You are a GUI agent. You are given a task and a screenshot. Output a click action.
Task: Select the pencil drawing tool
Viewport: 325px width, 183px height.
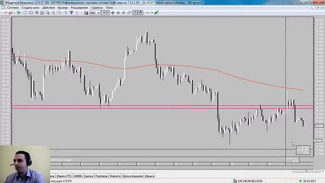pyautogui.click(x=129, y=13)
